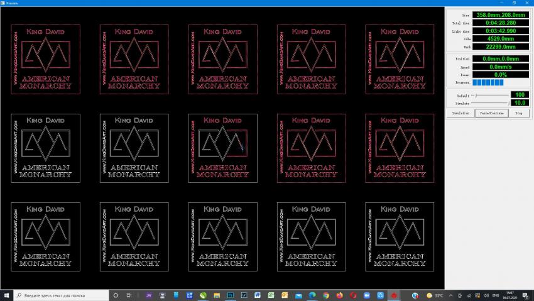Open Firefox from the taskbar

coord(339,295)
